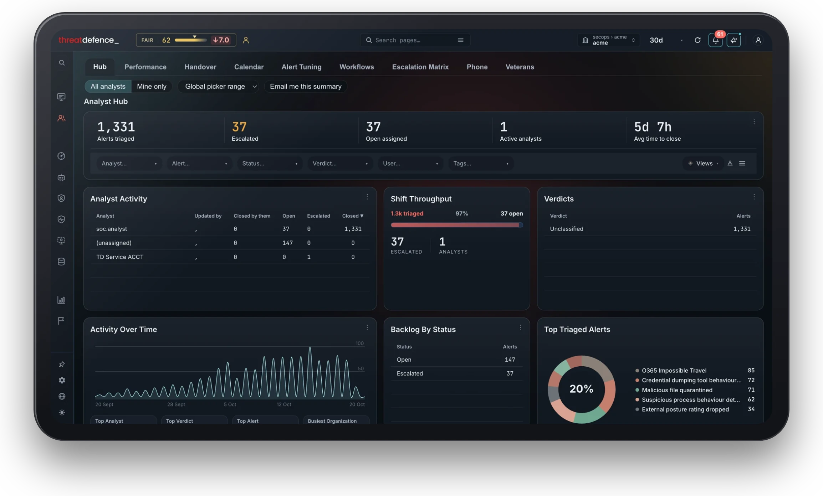The height and width of the screenshot is (496, 823).
Task: Switch to the Performance tab
Action: pos(145,67)
